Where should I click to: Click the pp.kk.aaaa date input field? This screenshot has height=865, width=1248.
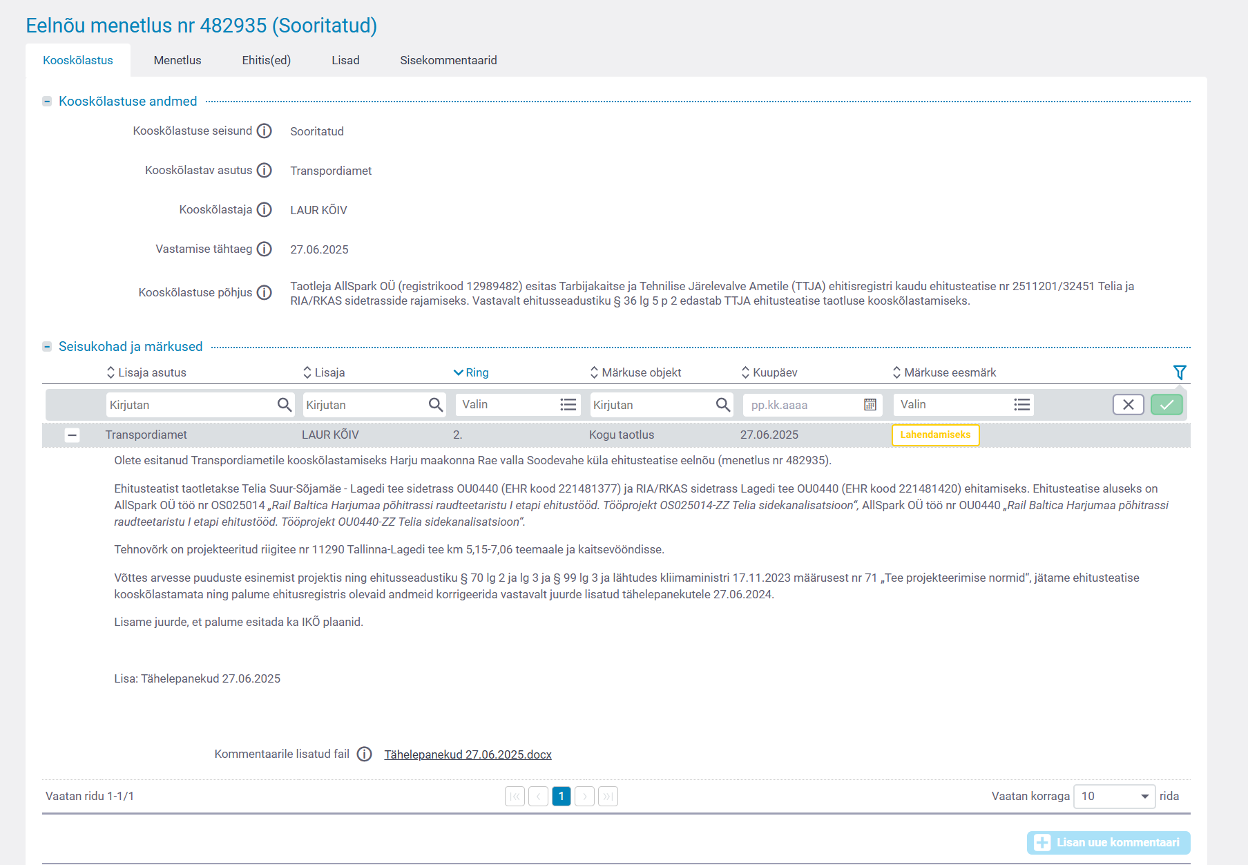812,405
